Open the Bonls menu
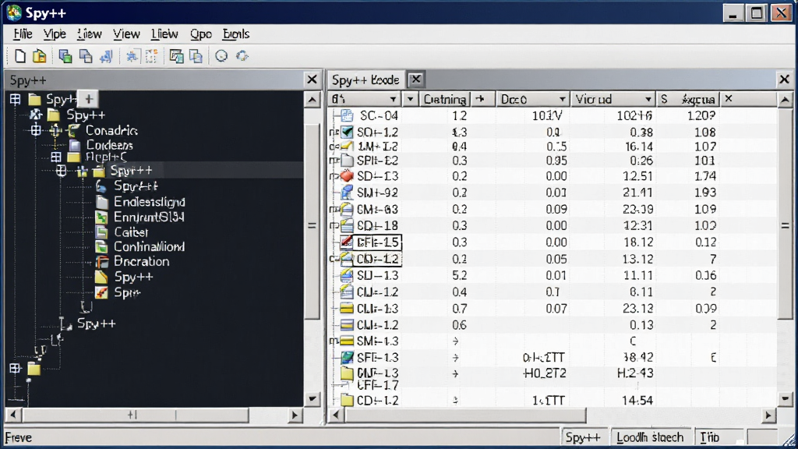The width and height of the screenshot is (798, 449). coord(235,34)
